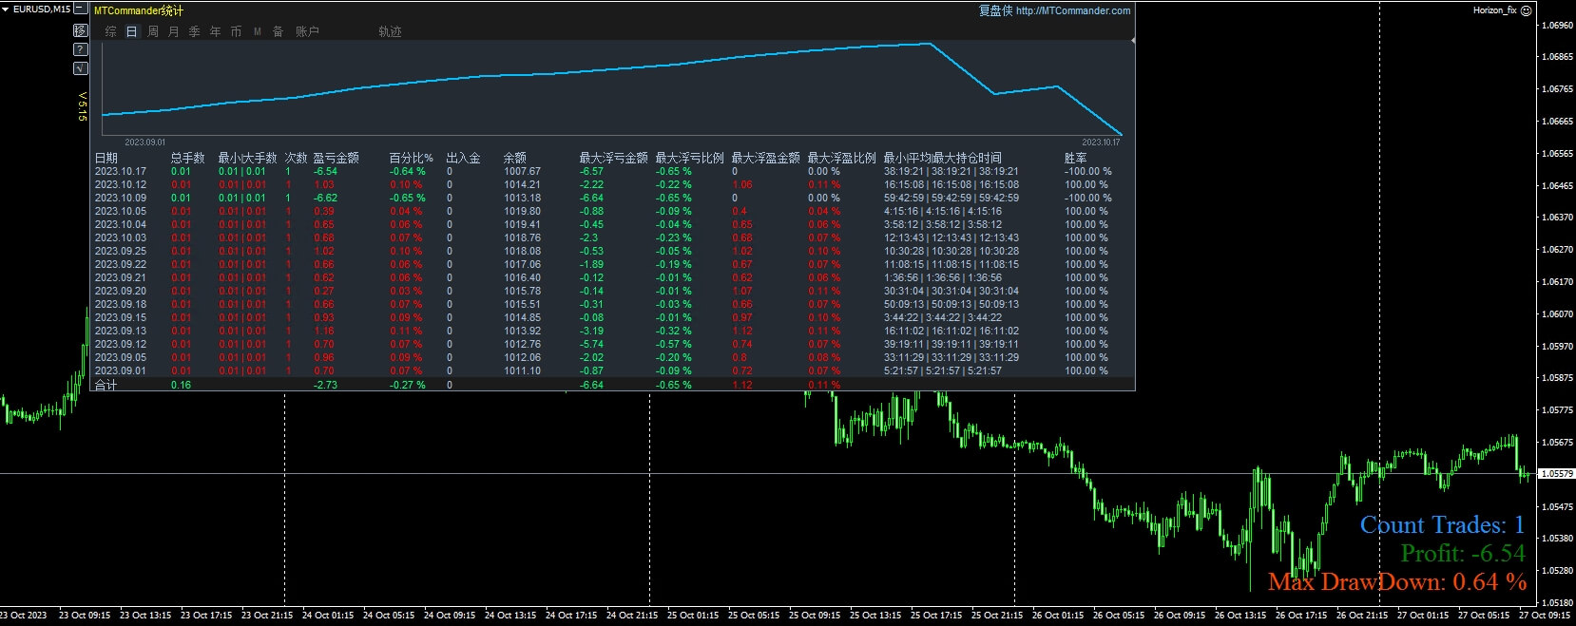
Task: Switch to the 综 summary tab
Action: click(111, 31)
